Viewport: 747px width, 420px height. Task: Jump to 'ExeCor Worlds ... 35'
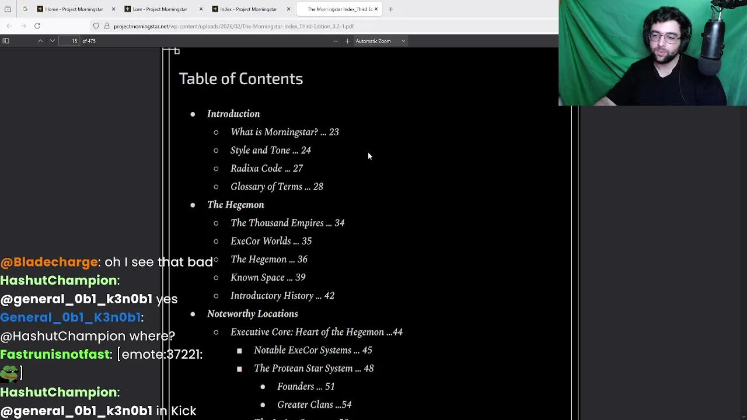click(271, 241)
